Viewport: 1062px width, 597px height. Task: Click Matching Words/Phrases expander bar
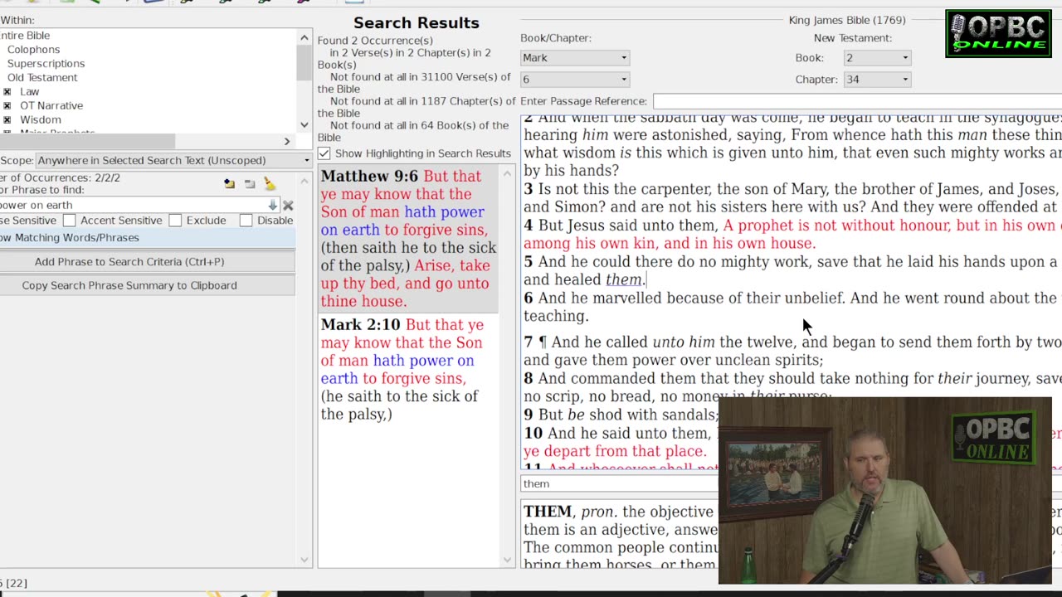point(148,237)
